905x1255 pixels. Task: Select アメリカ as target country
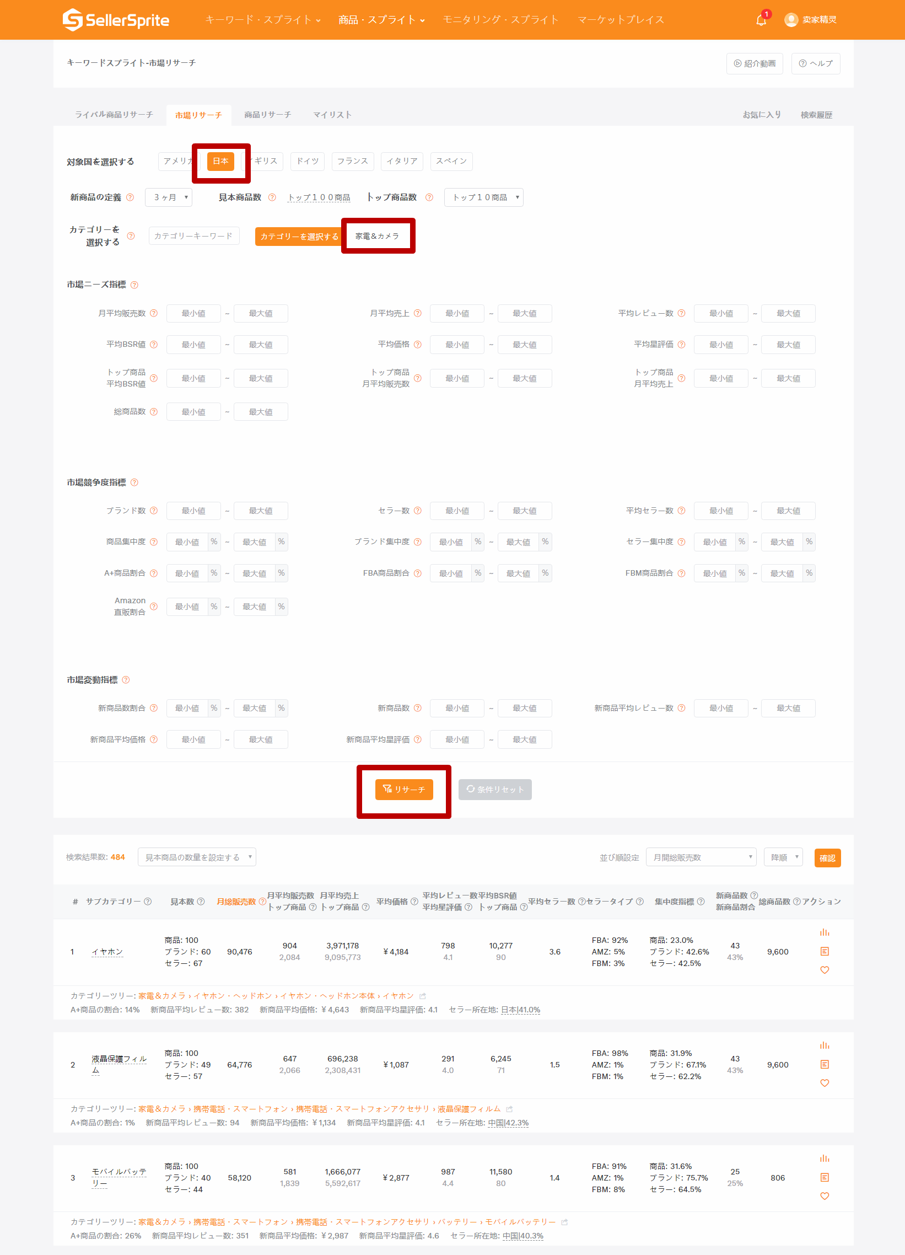click(177, 161)
